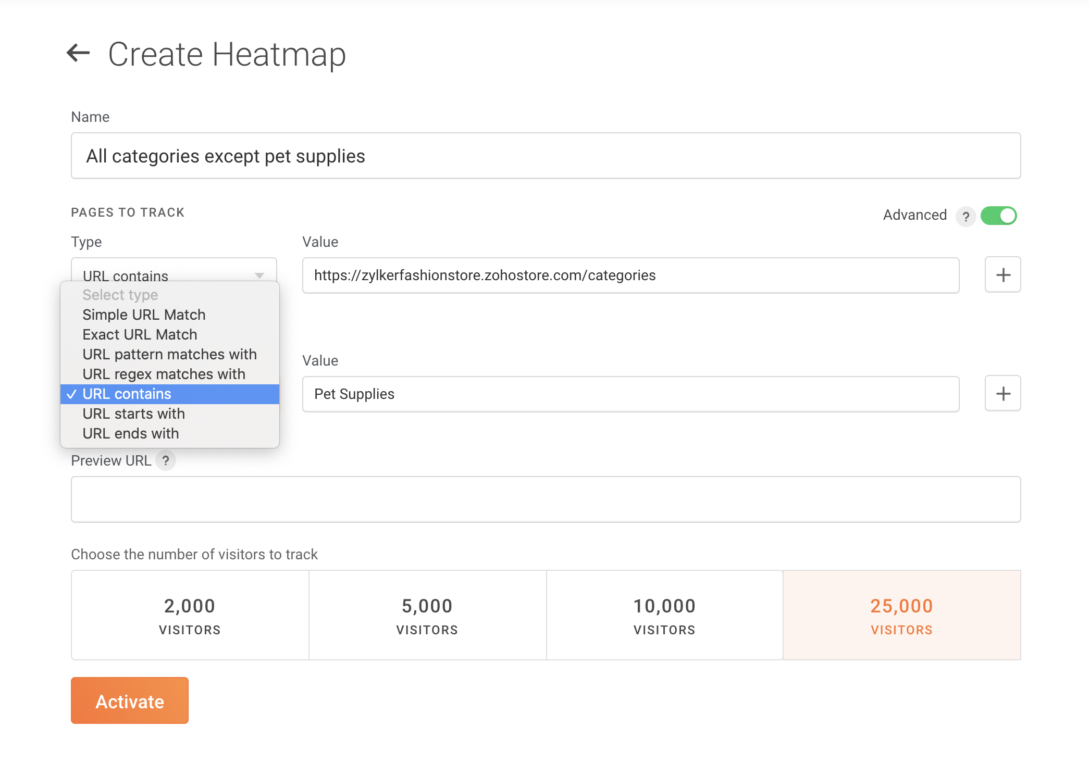The image size is (1089, 777).
Task: Select URL starts with option
Action: click(133, 413)
